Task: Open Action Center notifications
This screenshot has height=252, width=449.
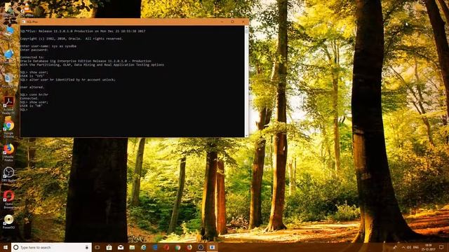Action: pyautogui.click(x=441, y=247)
